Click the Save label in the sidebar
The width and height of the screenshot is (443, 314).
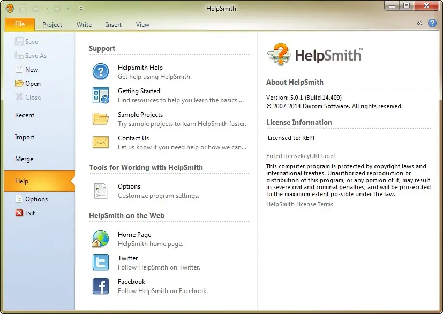tap(32, 42)
